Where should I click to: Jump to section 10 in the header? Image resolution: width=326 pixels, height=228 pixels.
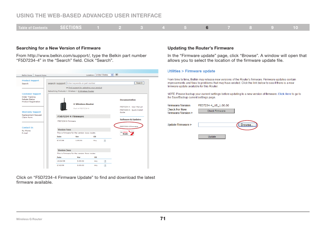click(296, 28)
